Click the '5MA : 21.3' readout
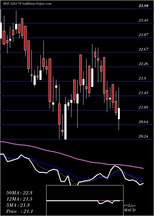 (x=18, y=205)
